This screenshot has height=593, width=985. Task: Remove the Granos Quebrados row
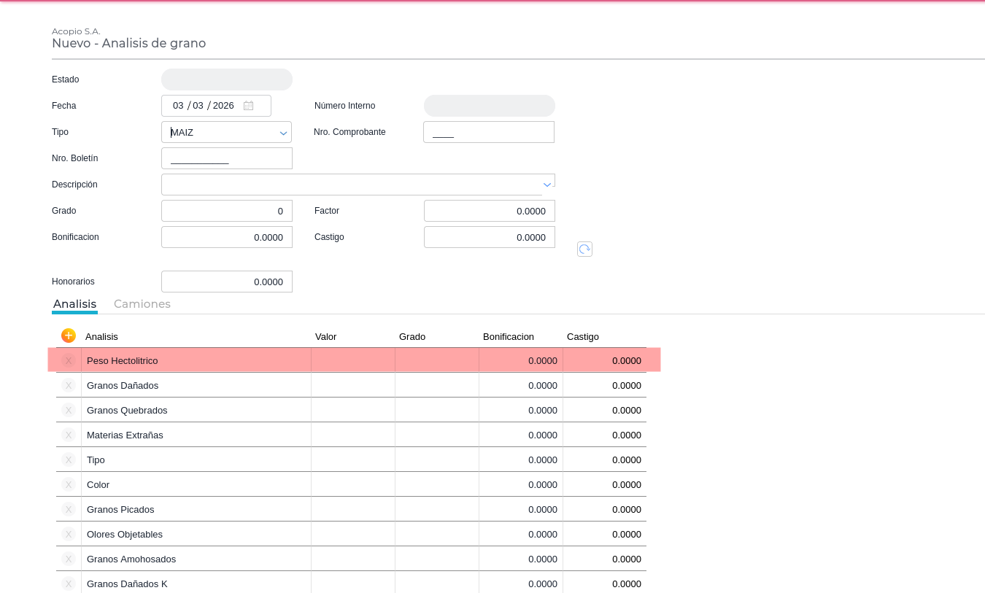coord(69,410)
